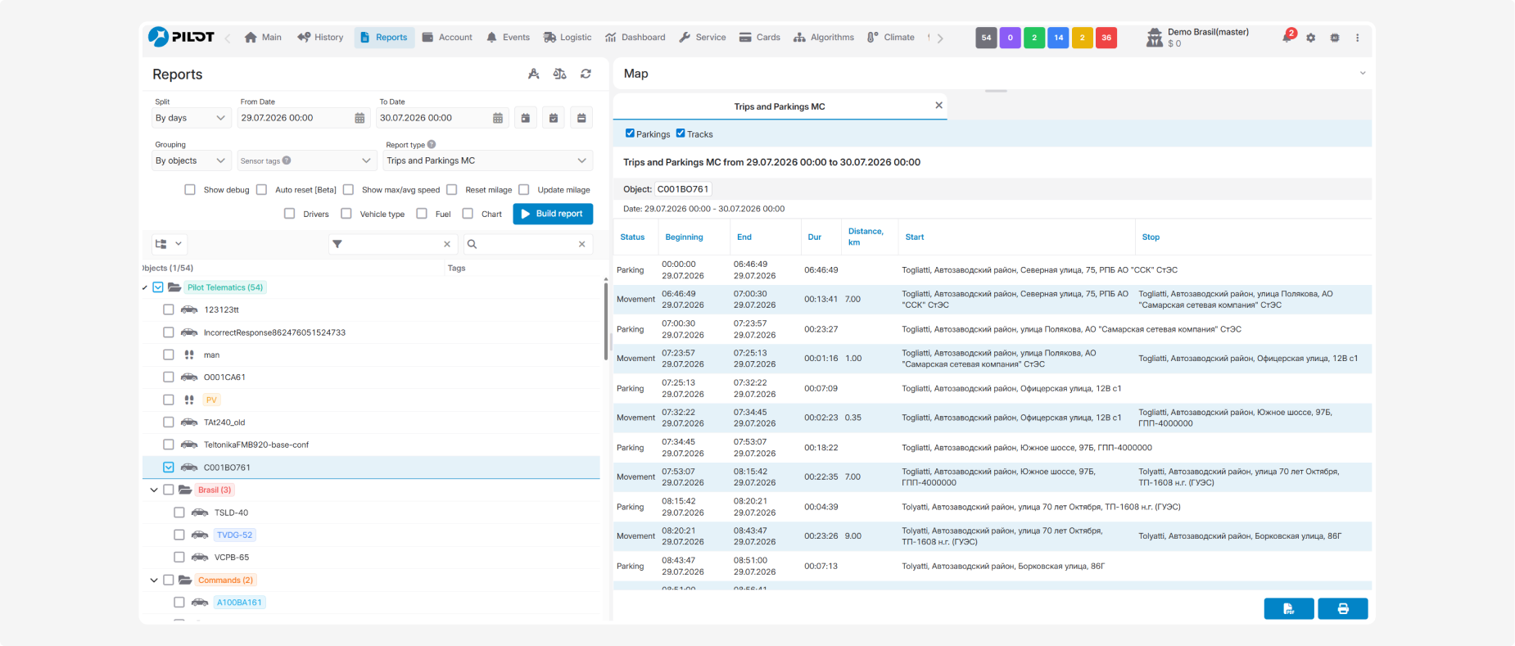The width and height of the screenshot is (1515, 646).
Task: Open the From Date calendar picker
Action: (360, 118)
